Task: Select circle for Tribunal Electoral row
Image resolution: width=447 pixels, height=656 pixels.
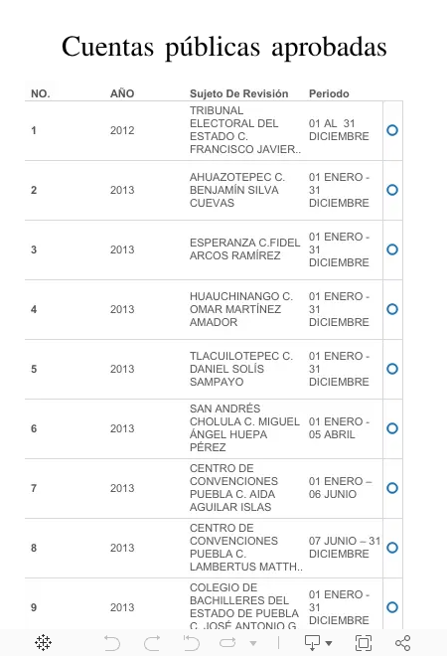Action: pos(392,130)
